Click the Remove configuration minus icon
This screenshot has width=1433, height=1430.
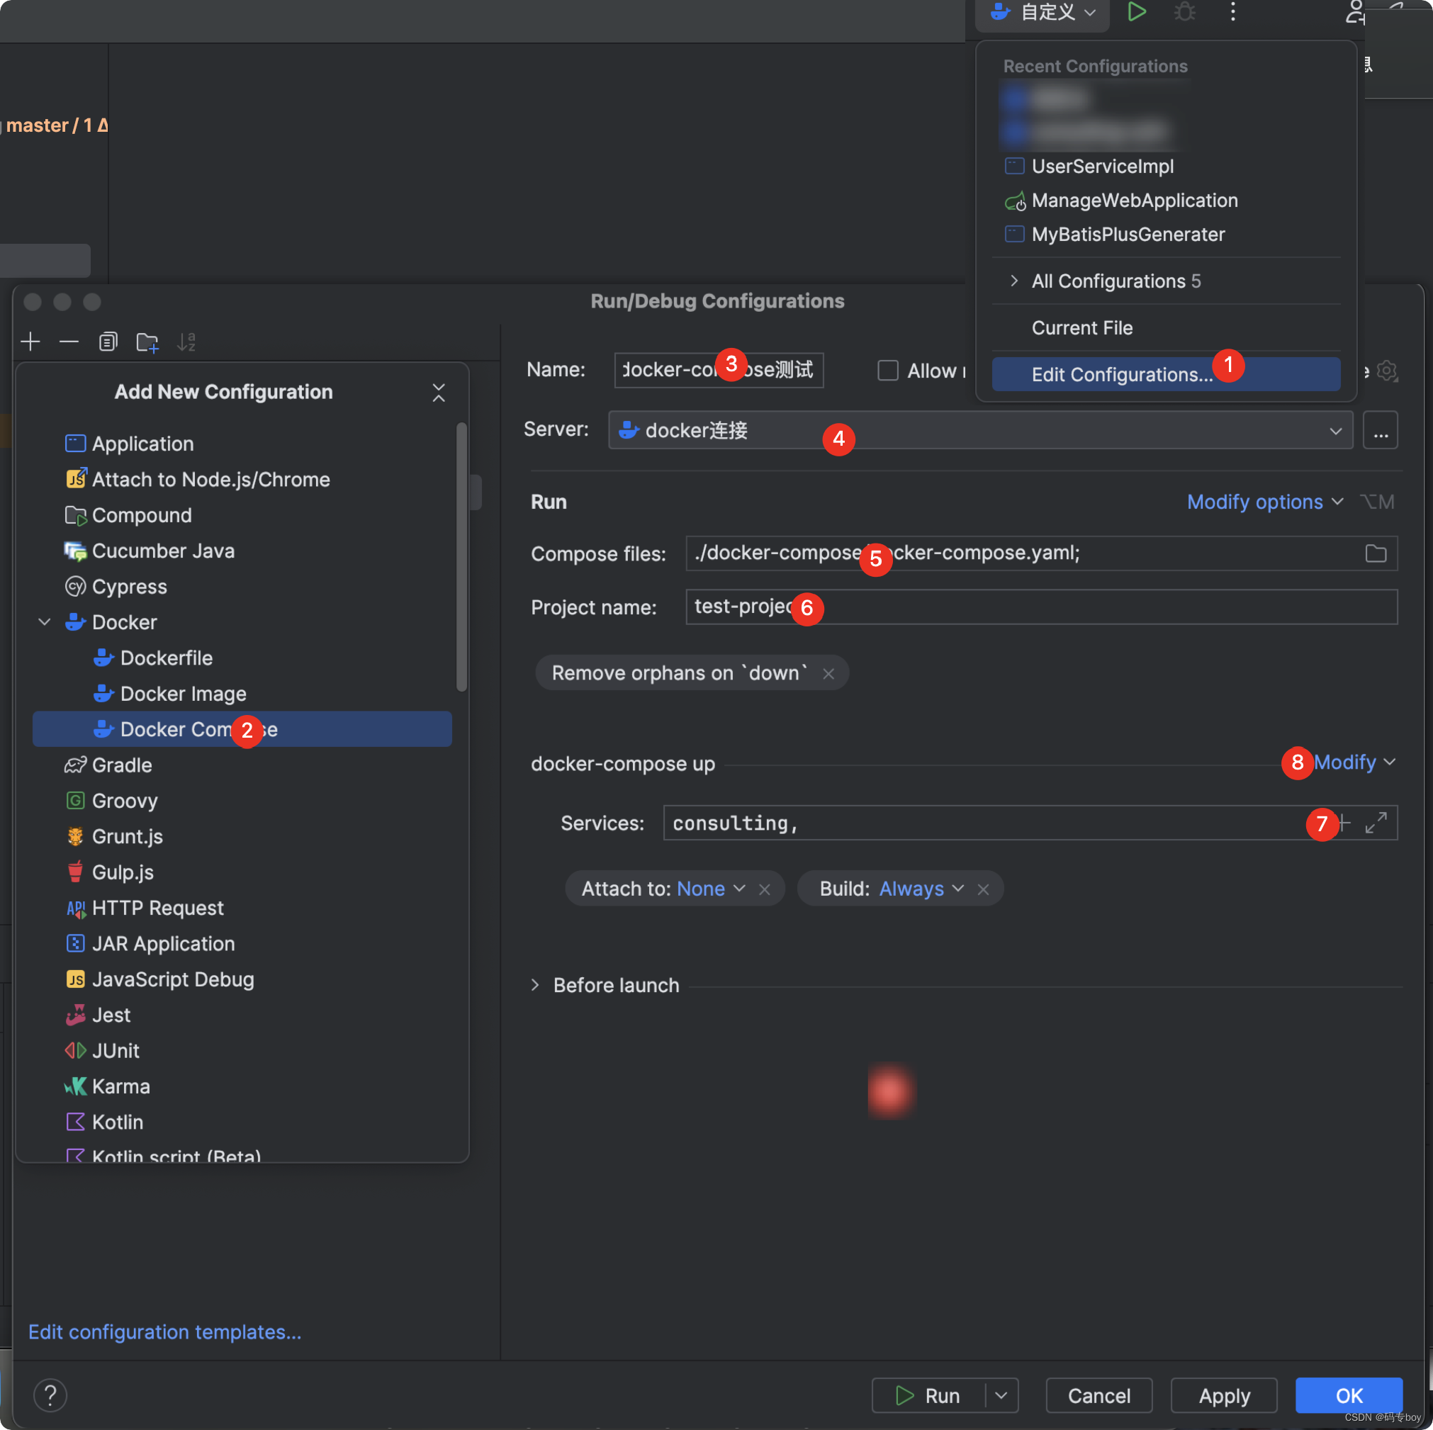[69, 342]
